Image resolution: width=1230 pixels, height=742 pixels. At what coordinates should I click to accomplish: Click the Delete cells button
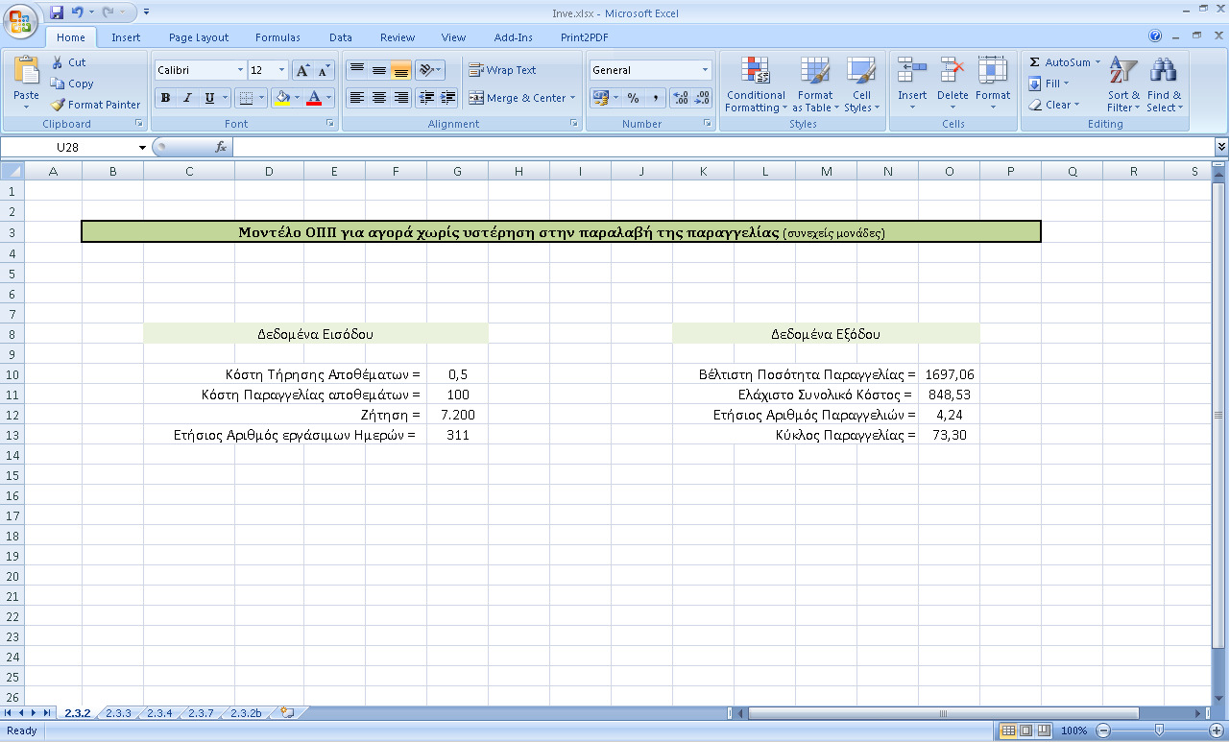point(953,84)
